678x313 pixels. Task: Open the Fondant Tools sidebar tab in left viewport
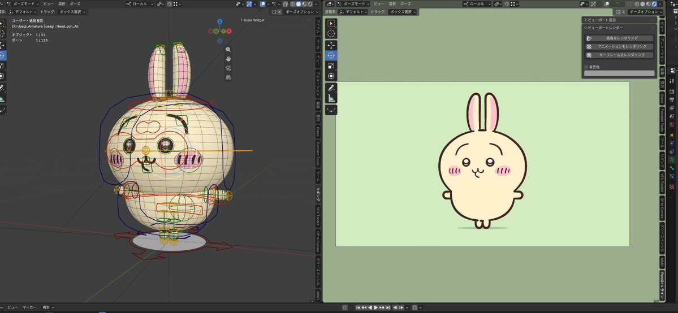317,155
